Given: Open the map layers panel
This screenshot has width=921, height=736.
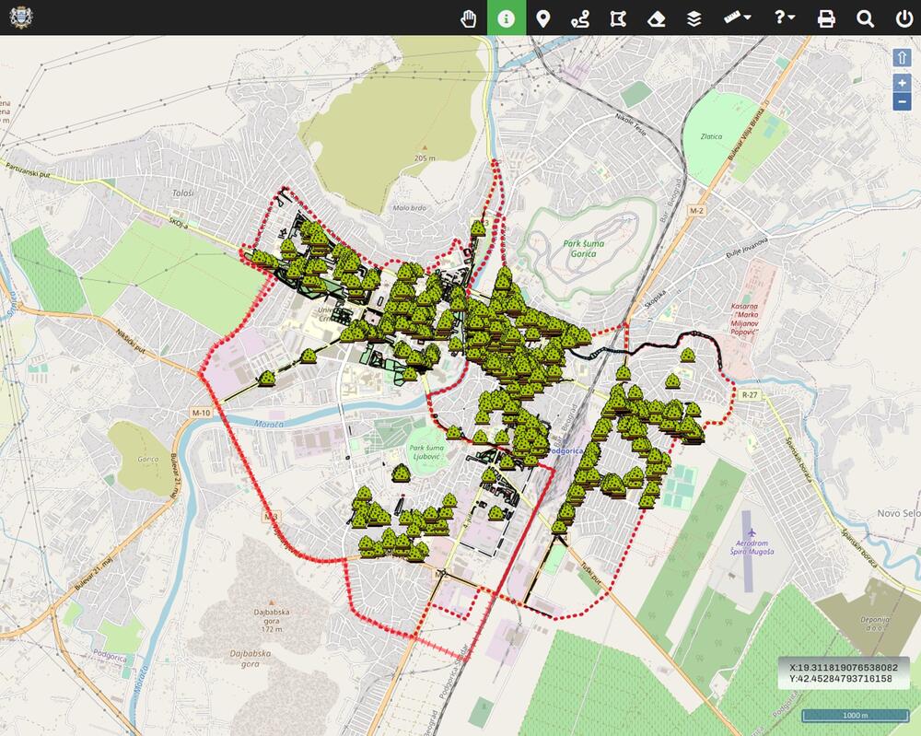Looking at the screenshot, I should [694, 18].
